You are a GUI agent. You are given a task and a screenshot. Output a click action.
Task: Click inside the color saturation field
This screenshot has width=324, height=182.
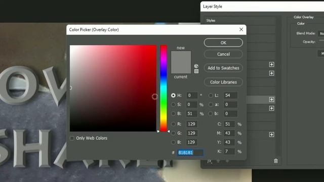(x=113, y=88)
